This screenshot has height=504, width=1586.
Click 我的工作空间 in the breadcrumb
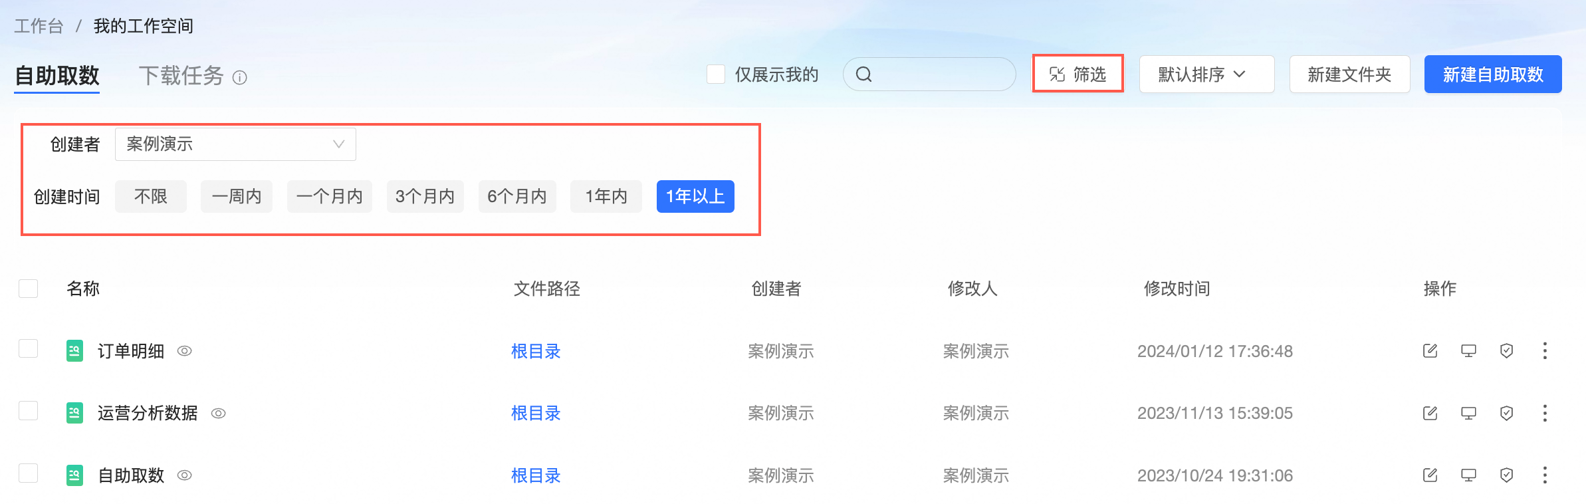point(143,26)
